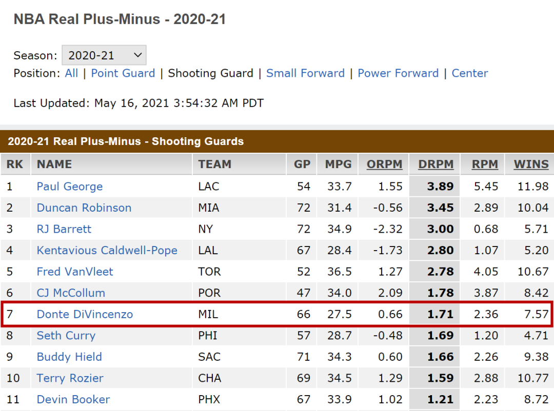
Task: Click Terry Rozier's WINS value 10.77
Action: (x=533, y=378)
